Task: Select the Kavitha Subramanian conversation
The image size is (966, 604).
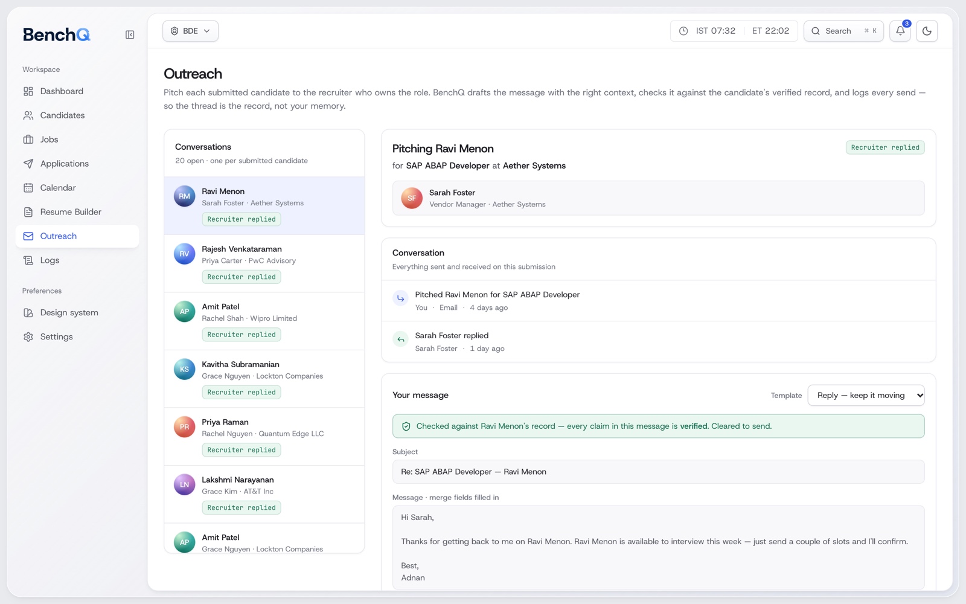Action: [x=264, y=379]
